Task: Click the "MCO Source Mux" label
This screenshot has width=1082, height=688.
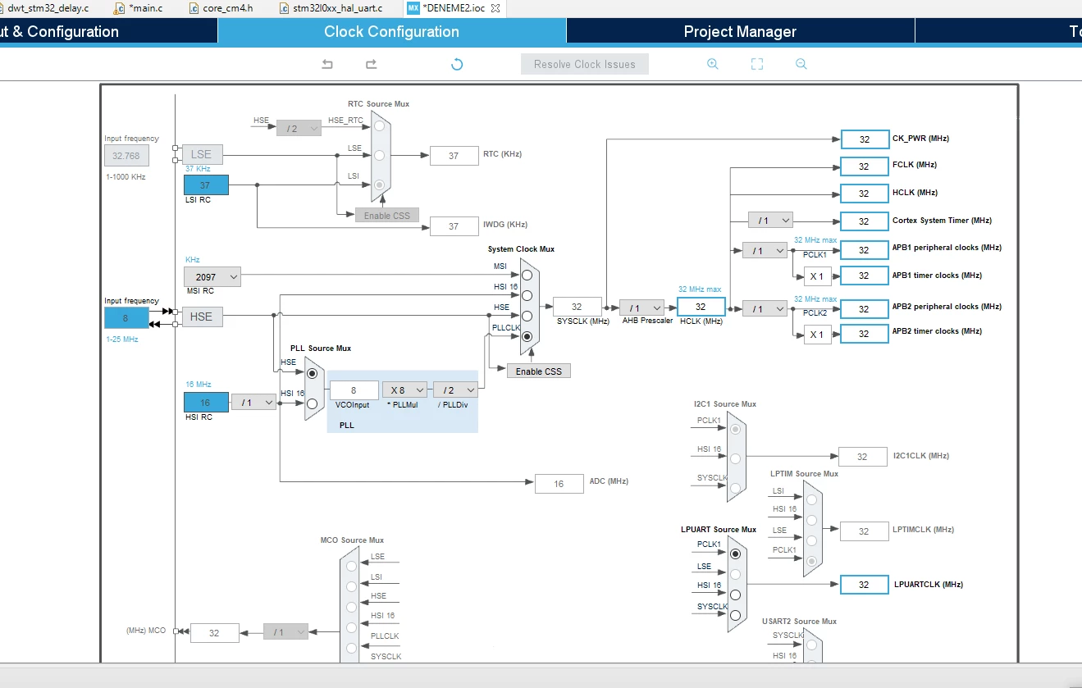Action: point(352,540)
